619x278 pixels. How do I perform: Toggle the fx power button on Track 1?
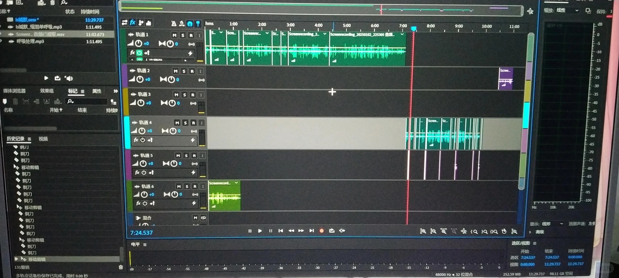coord(139,53)
